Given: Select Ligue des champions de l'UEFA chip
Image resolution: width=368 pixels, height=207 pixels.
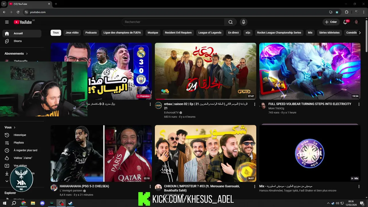Looking at the screenshot, I should (x=122, y=33).
